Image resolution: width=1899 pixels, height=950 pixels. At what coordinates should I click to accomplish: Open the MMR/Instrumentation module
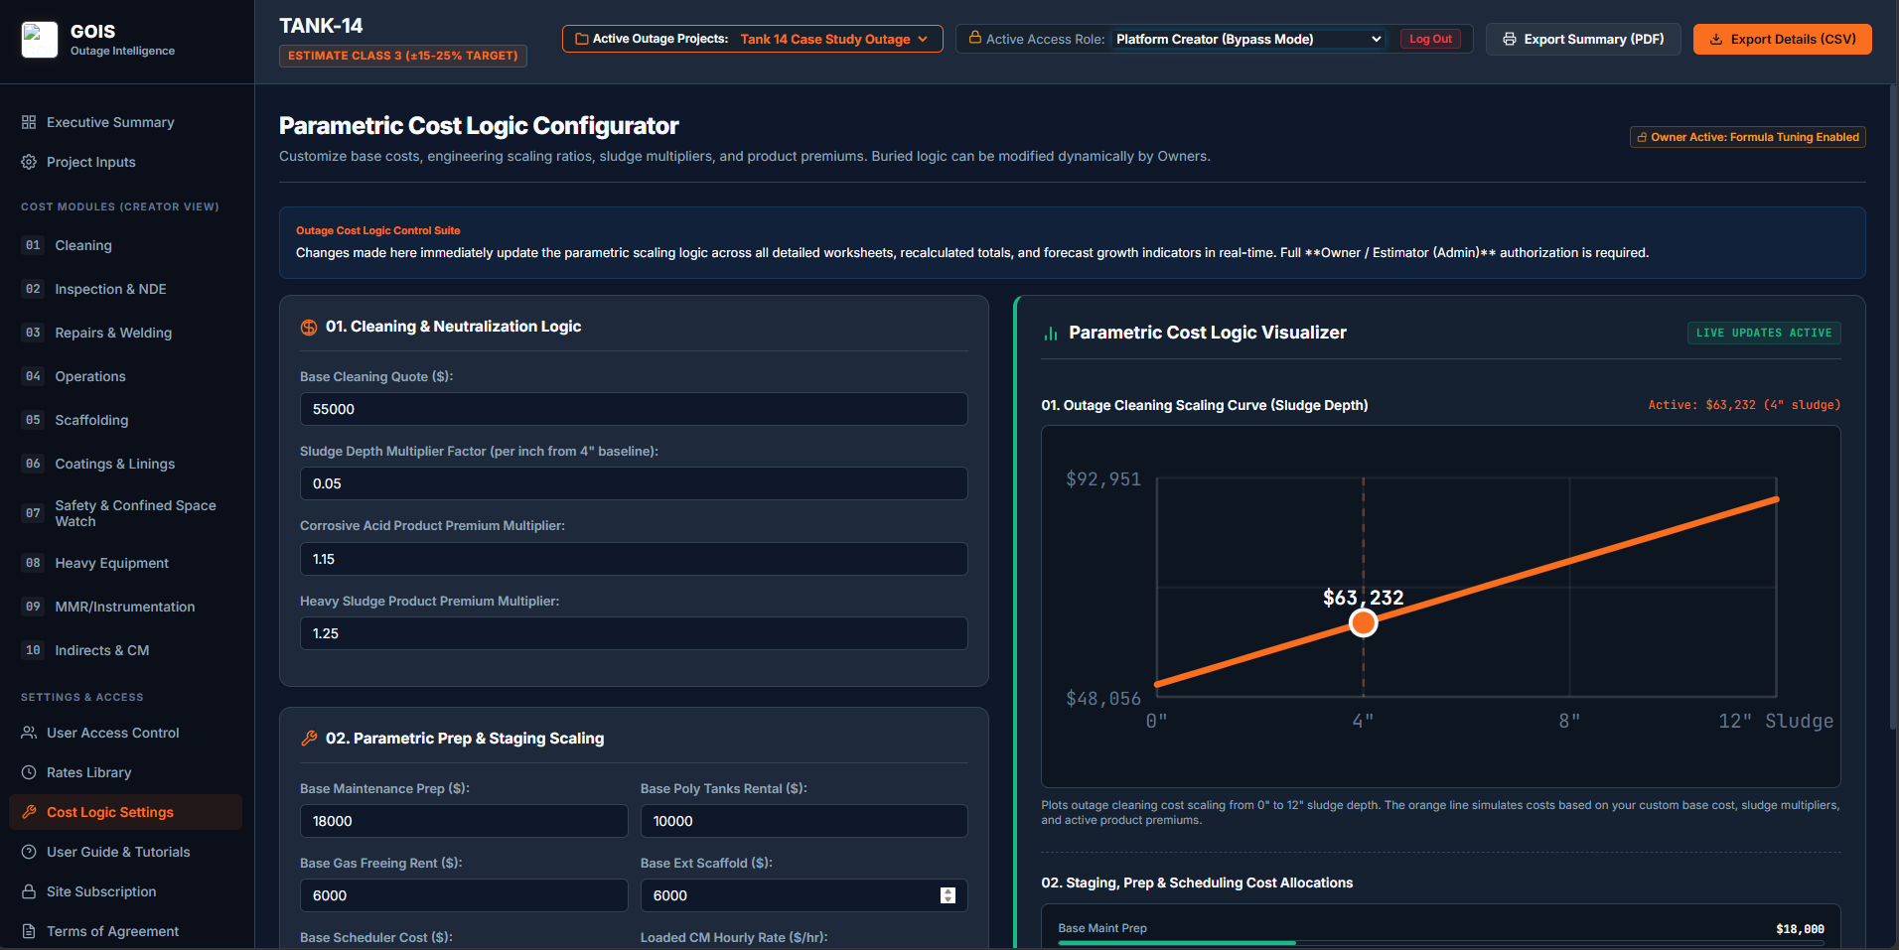(x=125, y=607)
